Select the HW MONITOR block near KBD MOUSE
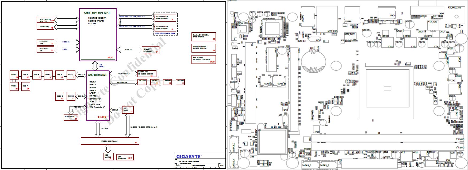Viewport: 468px width, 170px height. pos(125,157)
